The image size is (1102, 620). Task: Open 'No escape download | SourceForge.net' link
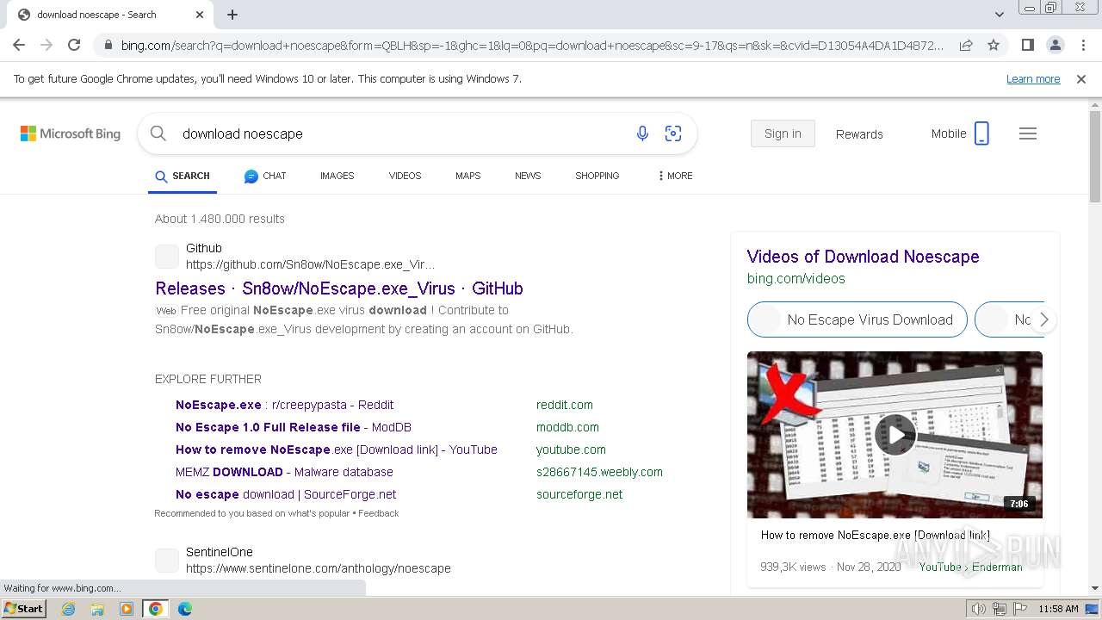pos(286,494)
